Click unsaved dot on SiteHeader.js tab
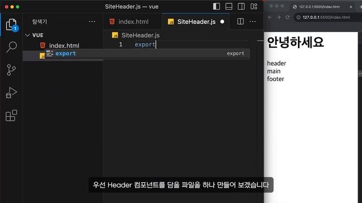 tap(222, 21)
